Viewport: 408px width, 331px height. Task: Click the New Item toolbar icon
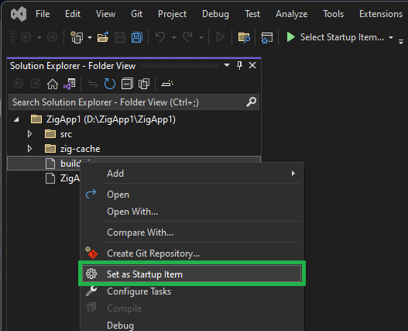[77, 37]
